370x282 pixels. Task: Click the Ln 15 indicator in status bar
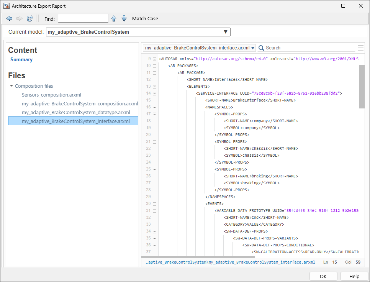coord(330,262)
